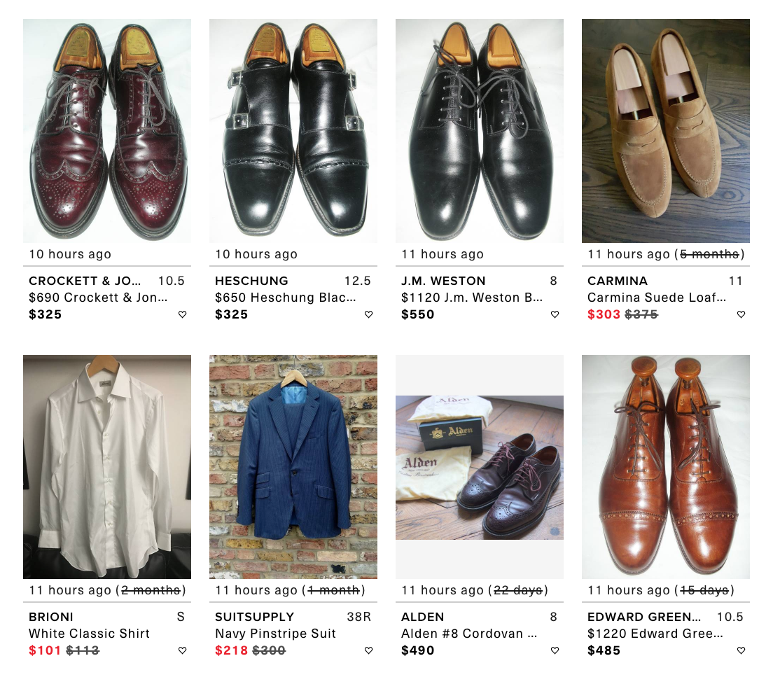773x684 pixels.
Task: Click heart icon on Heschung listing
Action: click(x=369, y=314)
